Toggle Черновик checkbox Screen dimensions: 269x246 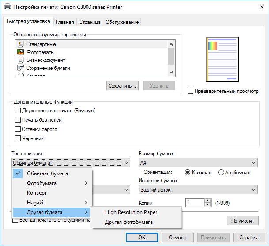18,138
